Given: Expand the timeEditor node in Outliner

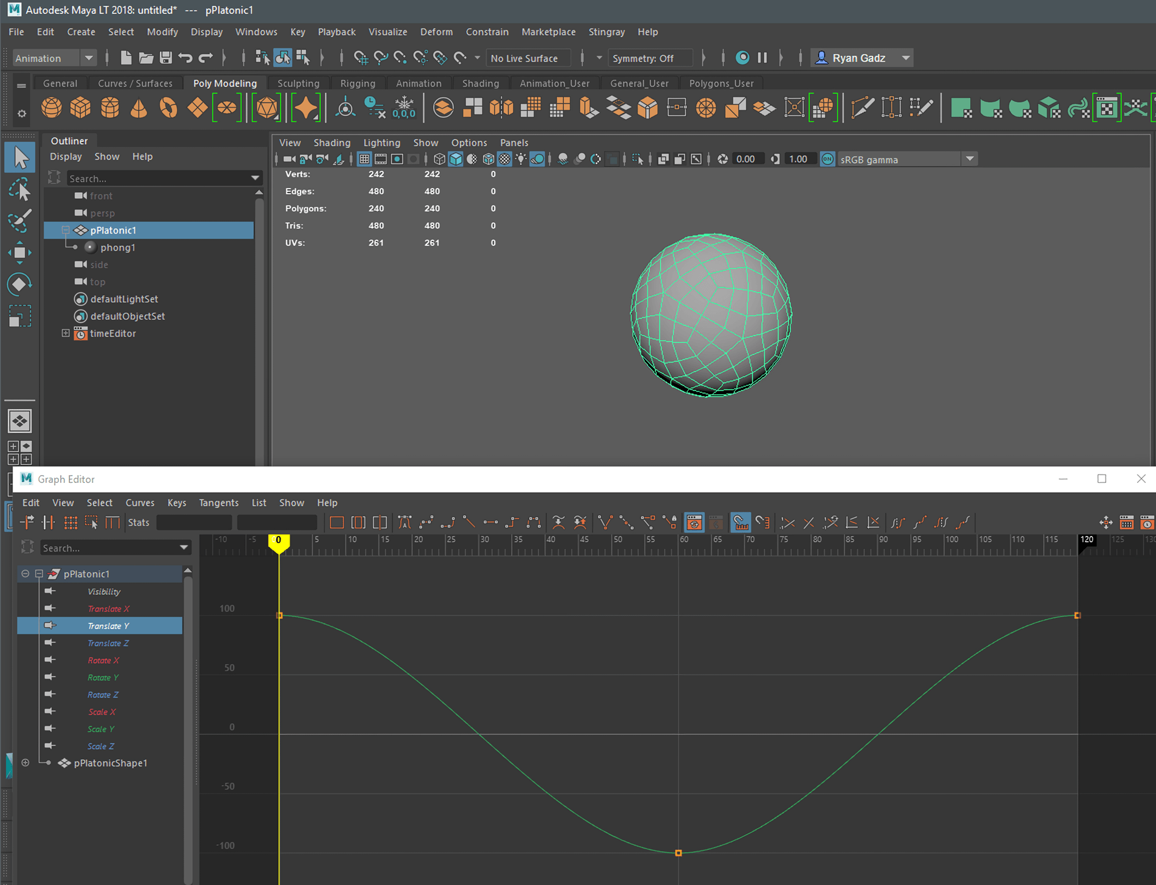Looking at the screenshot, I should click(66, 333).
